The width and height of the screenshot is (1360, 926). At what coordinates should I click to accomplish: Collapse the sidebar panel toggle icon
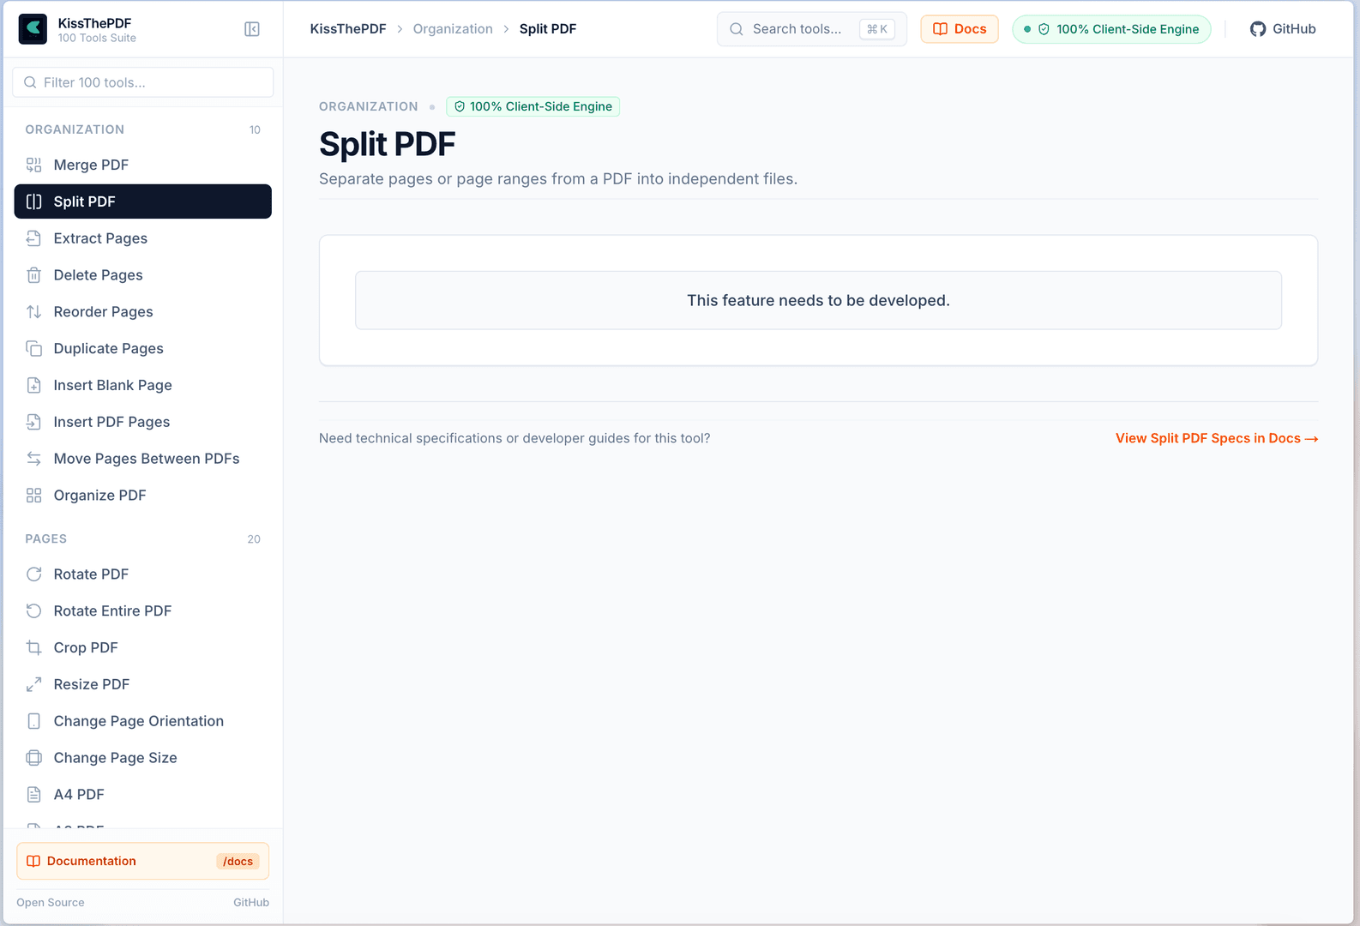(x=252, y=29)
